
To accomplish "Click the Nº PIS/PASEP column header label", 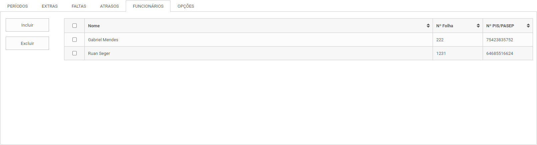I will pyautogui.click(x=500, y=26).
